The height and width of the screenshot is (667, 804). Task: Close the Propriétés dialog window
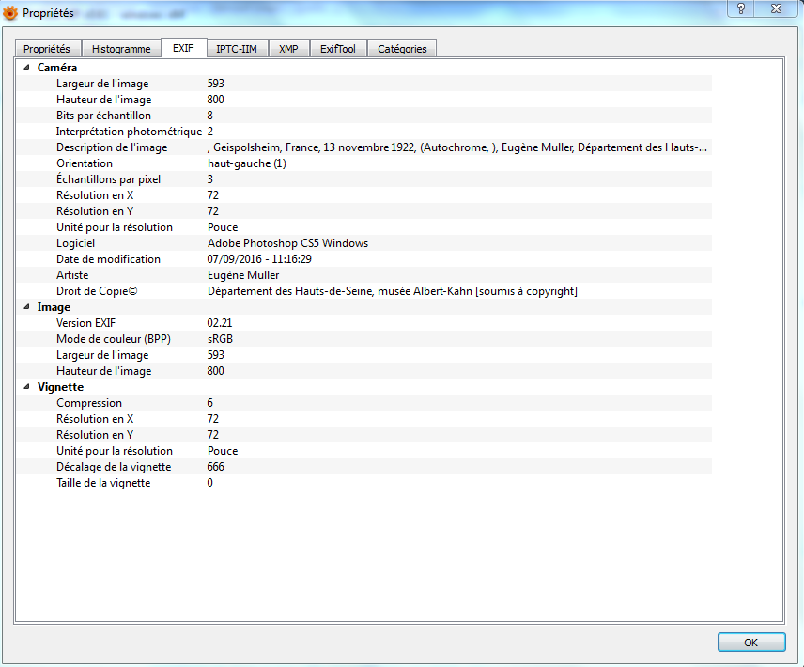coord(778,8)
